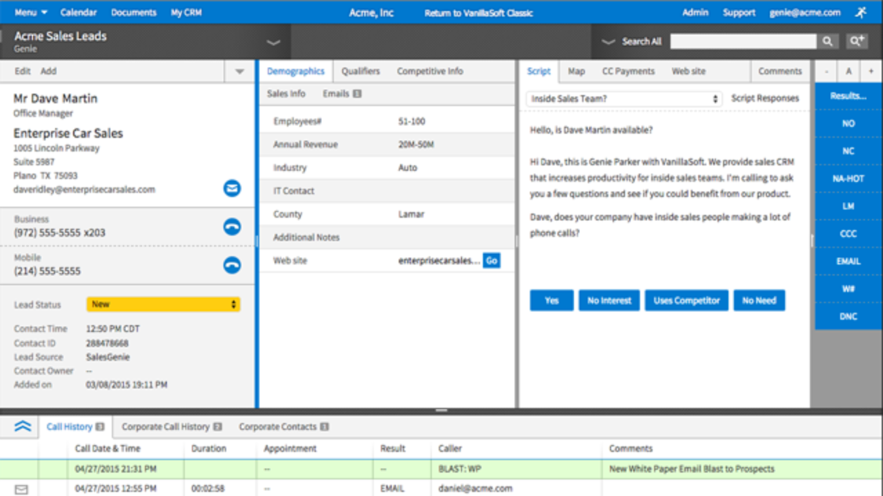
Task: Select the CC Payments tab
Action: (x=628, y=72)
